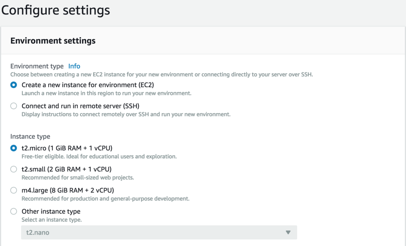This screenshot has height=246, width=406.
Task: Click the Environment settings panel heading
Action: 53,41
